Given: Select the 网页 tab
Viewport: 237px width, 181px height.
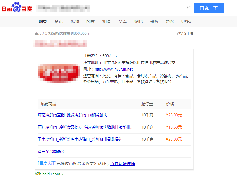Looking at the screenshot, I should pos(43,21).
